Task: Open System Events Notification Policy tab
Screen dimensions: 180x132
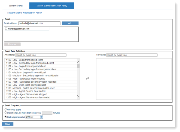Action: click(x=52, y=5)
